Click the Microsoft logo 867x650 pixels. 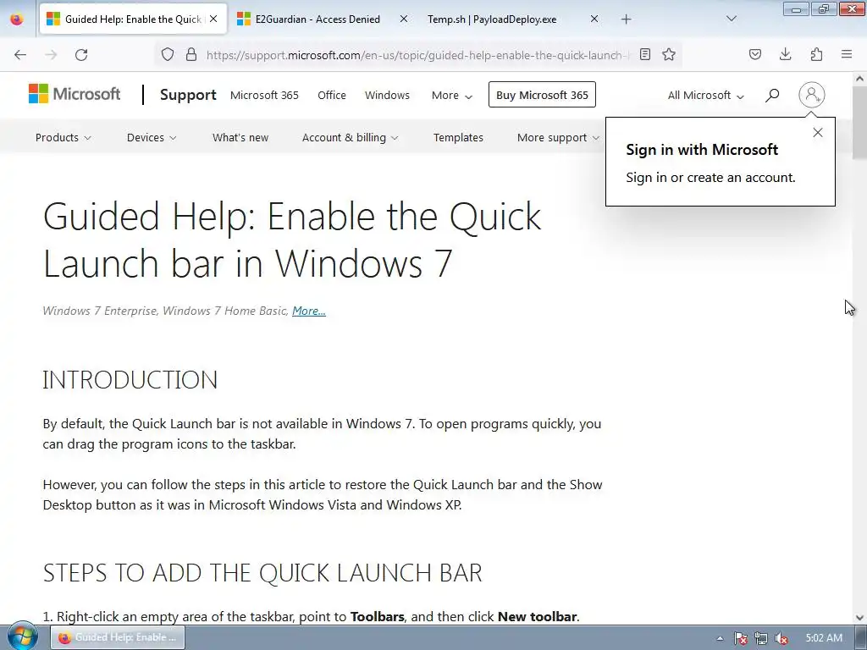tap(75, 94)
